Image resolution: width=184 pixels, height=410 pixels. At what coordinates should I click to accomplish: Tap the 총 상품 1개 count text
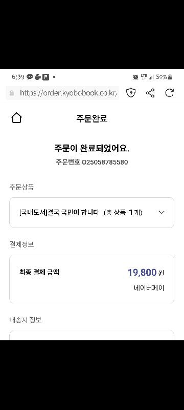pos(123,213)
